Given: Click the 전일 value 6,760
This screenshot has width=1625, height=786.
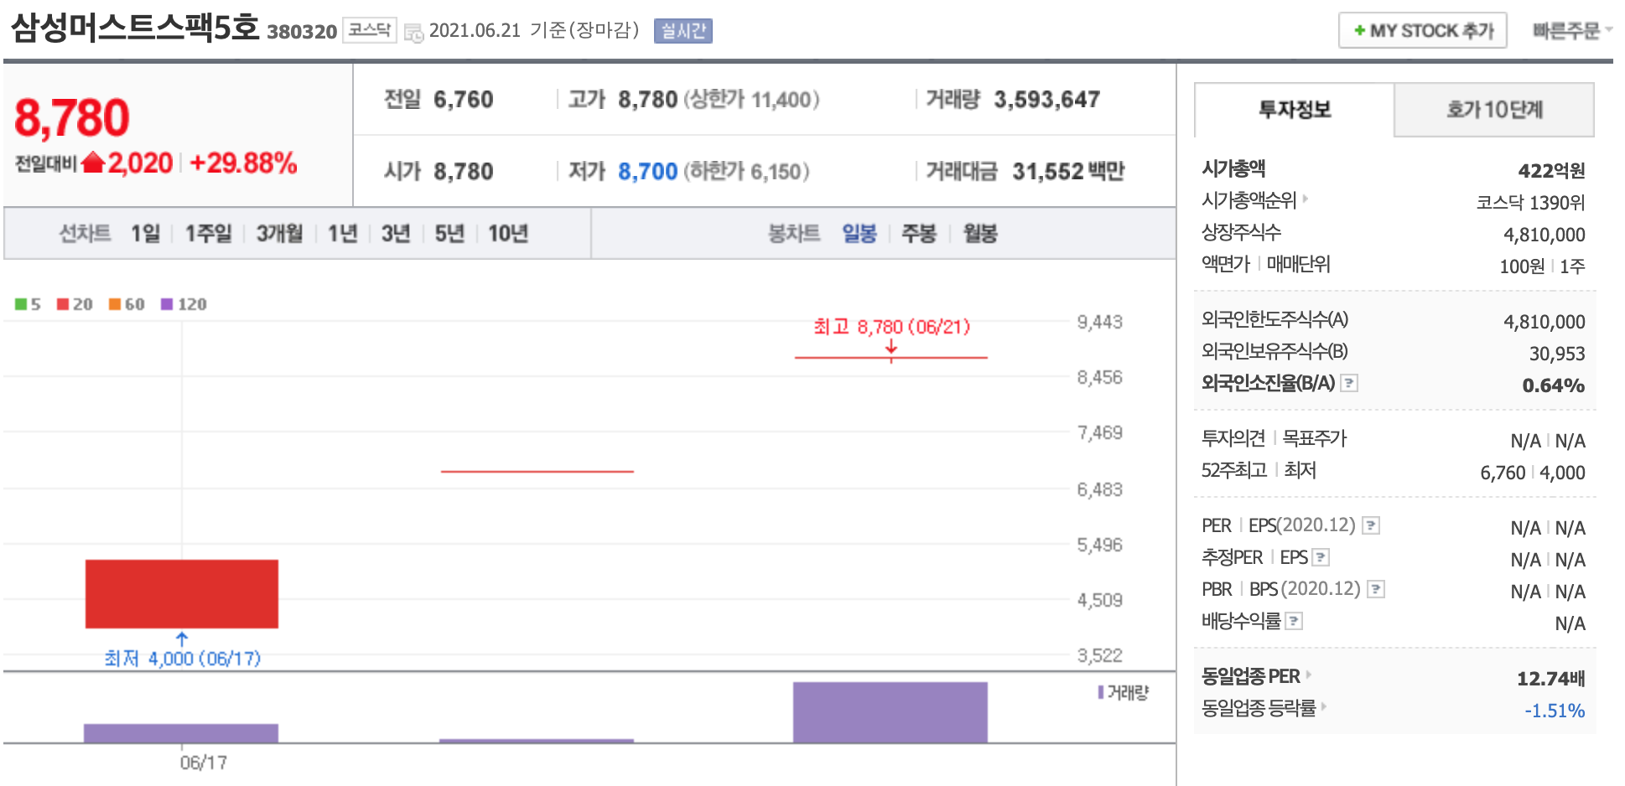Looking at the screenshot, I should [x=464, y=100].
